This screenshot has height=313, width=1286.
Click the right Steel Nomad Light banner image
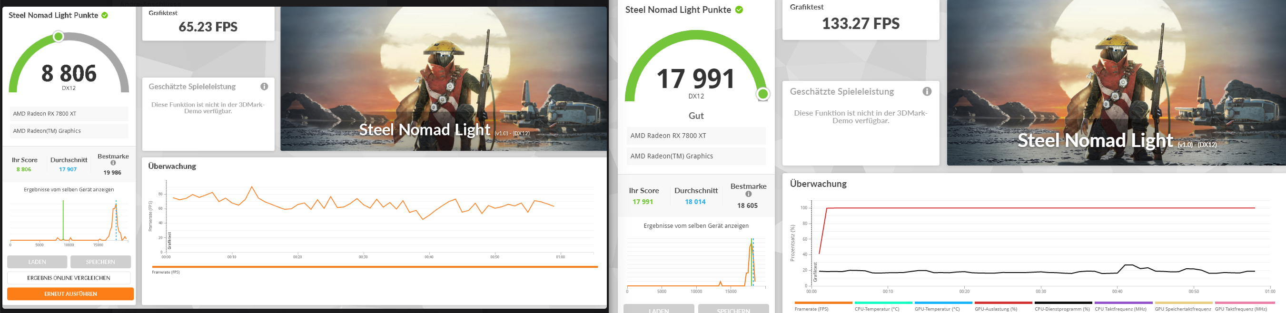1116,83
